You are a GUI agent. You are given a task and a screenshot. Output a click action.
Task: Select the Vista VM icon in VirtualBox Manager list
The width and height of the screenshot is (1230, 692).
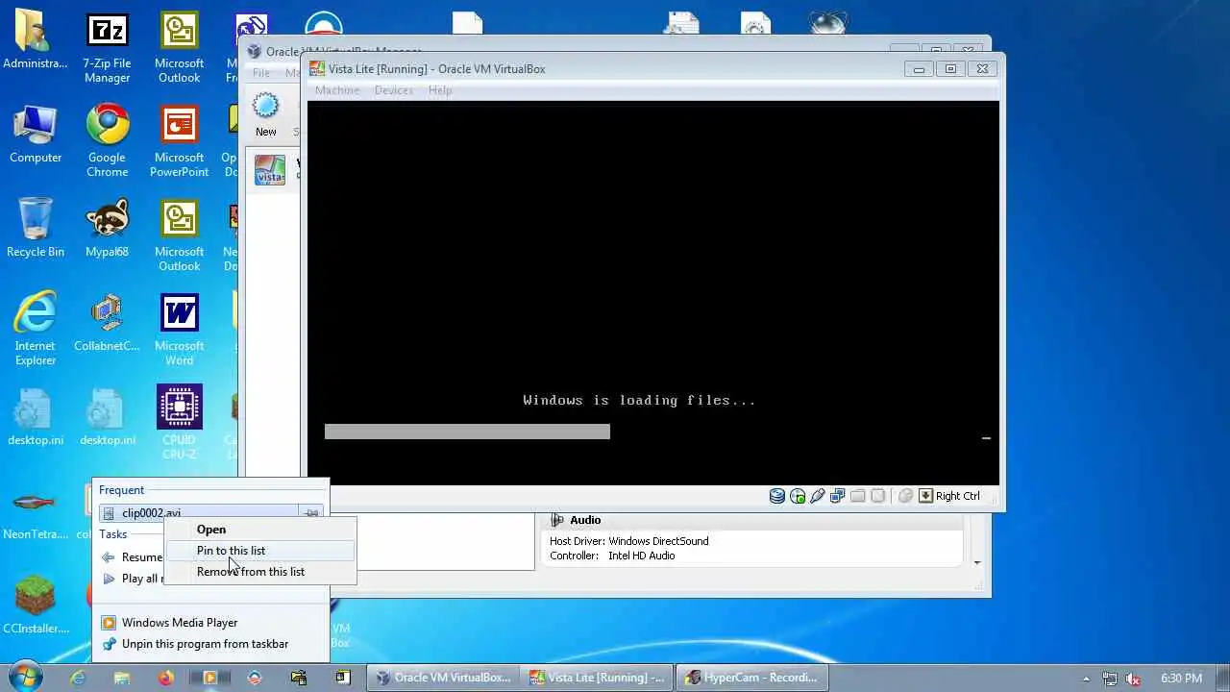point(270,170)
